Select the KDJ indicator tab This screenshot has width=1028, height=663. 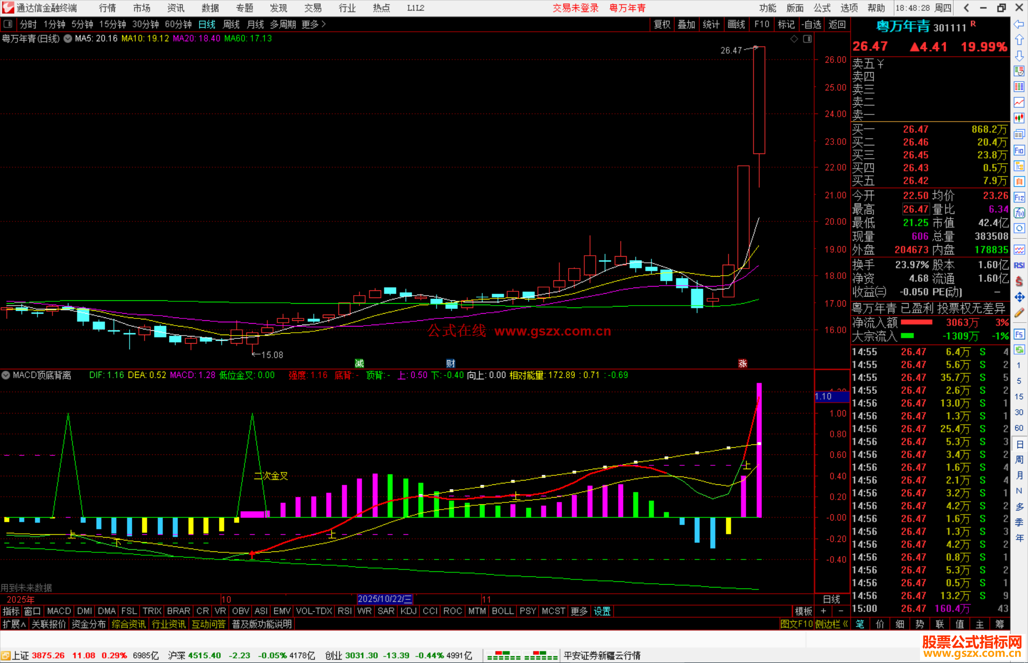[408, 611]
